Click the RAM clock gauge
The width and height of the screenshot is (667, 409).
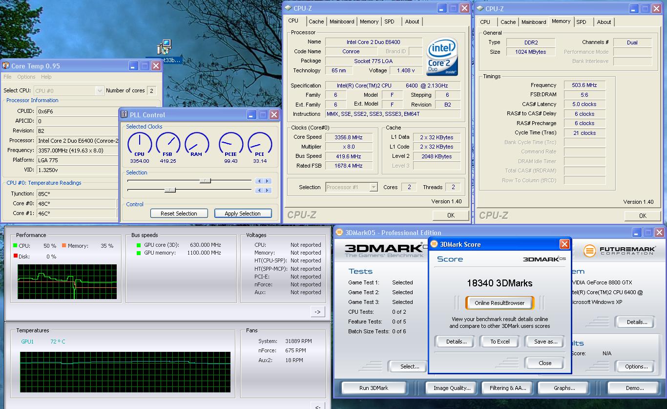click(x=197, y=144)
